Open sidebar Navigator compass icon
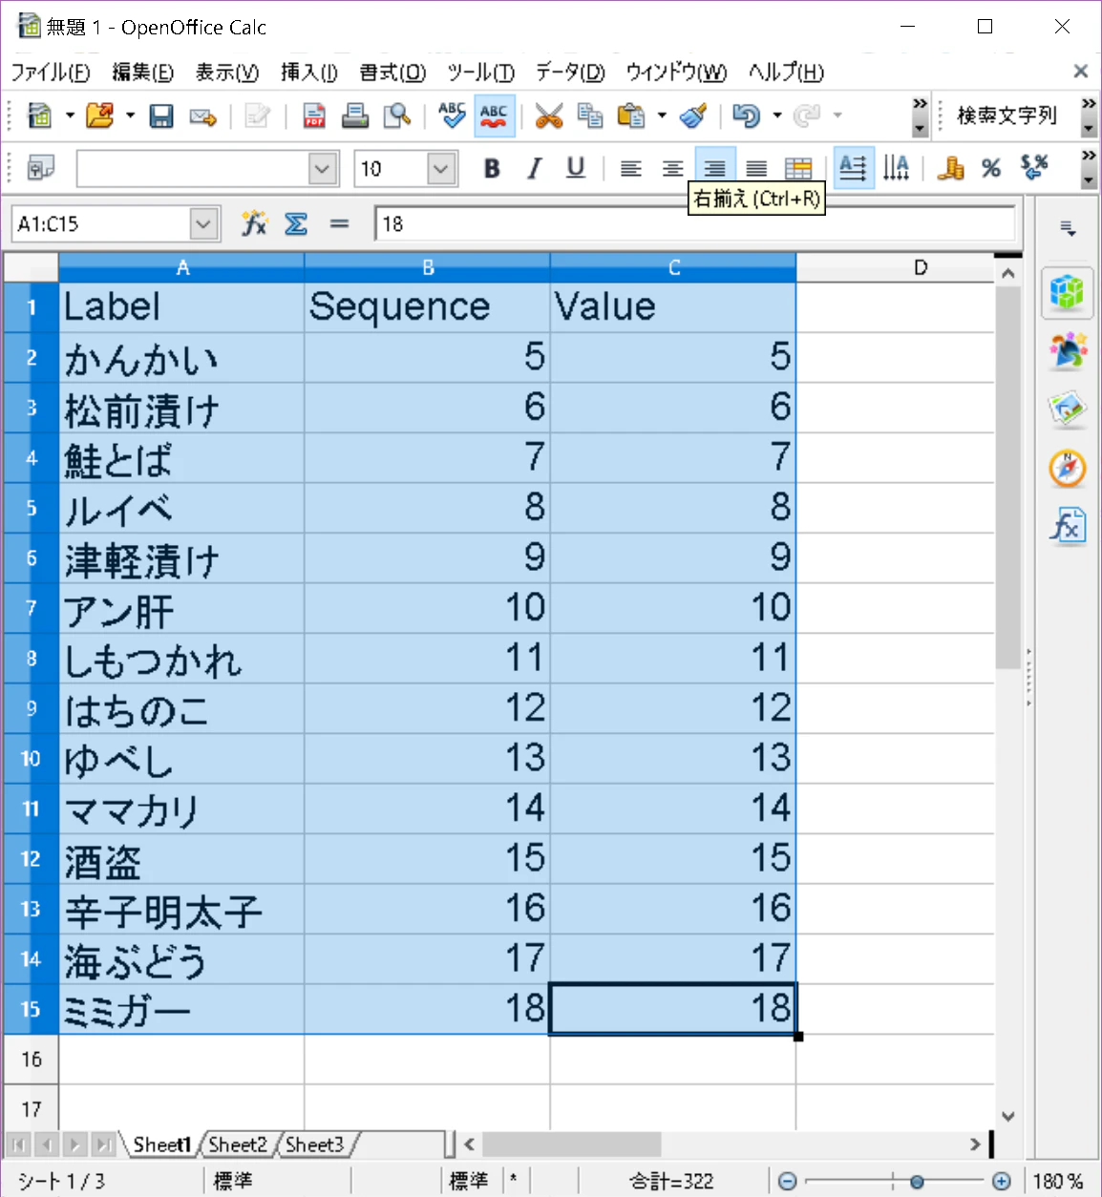Image resolution: width=1102 pixels, height=1197 pixels. click(1068, 468)
